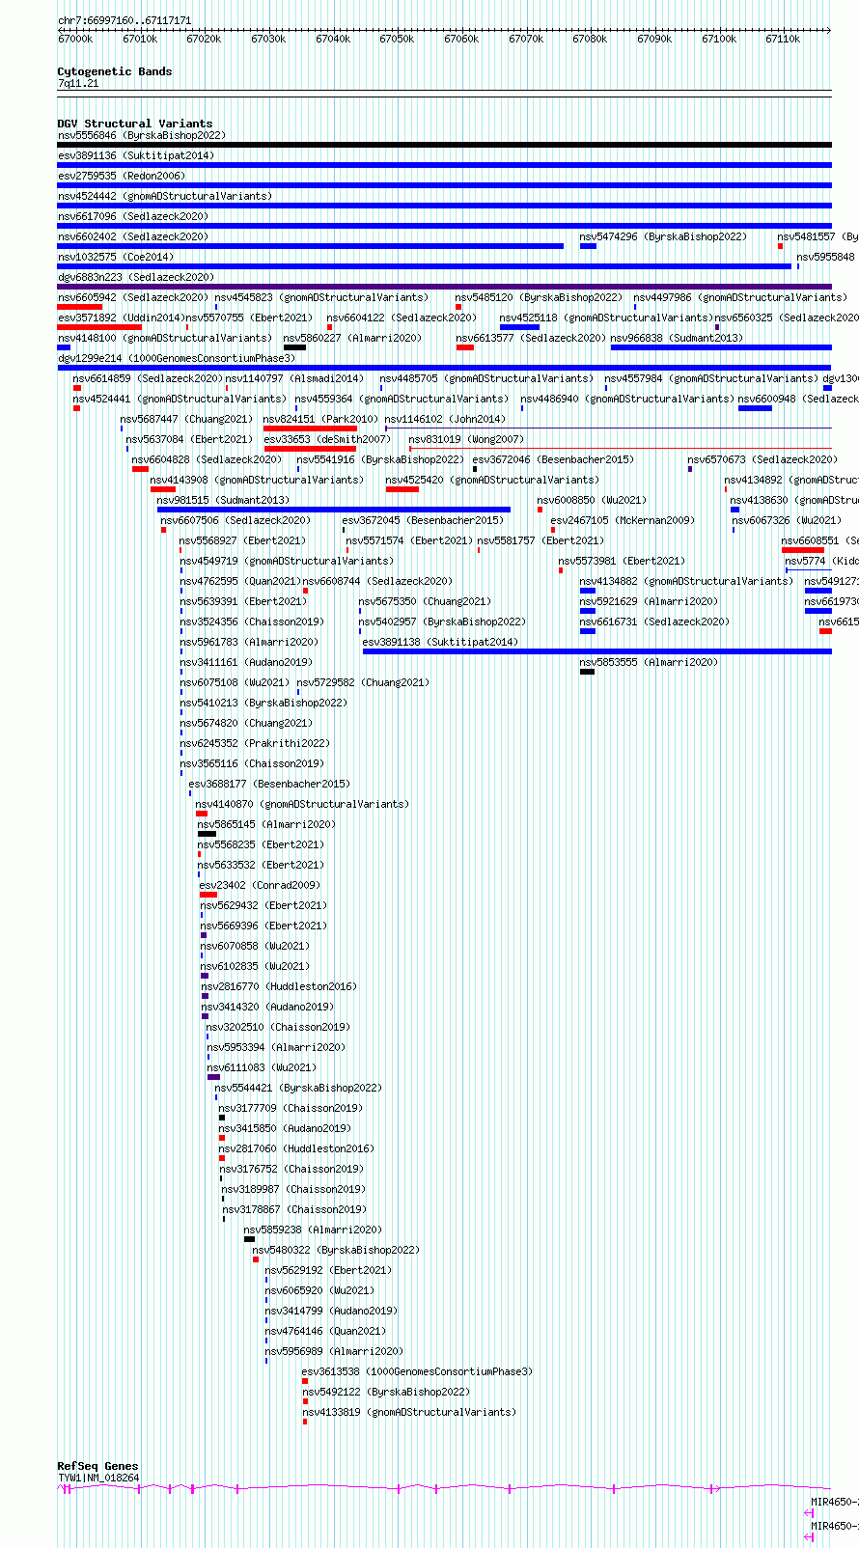Select variant nsv981515 (Sudmant2013)
859x1548 pixels.
pyautogui.click(x=223, y=500)
